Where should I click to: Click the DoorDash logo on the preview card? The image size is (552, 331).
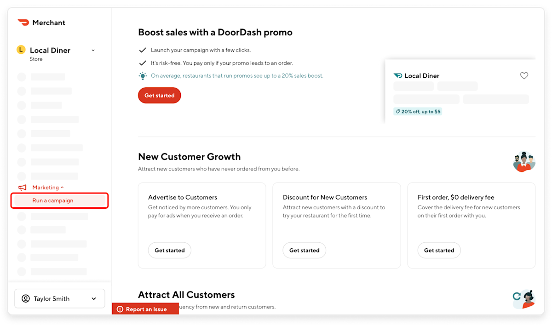coord(397,75)
